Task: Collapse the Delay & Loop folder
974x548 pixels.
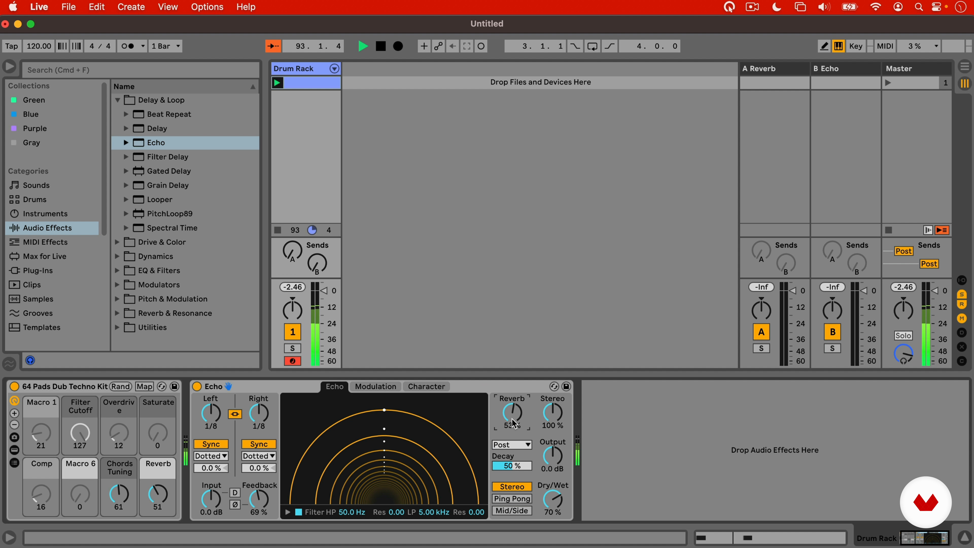Action: (x=118, y=100)
